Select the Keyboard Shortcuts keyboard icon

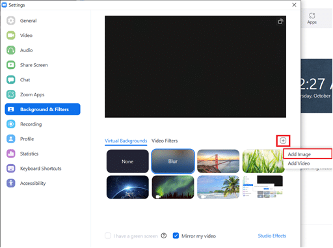[x=11, y=168]
